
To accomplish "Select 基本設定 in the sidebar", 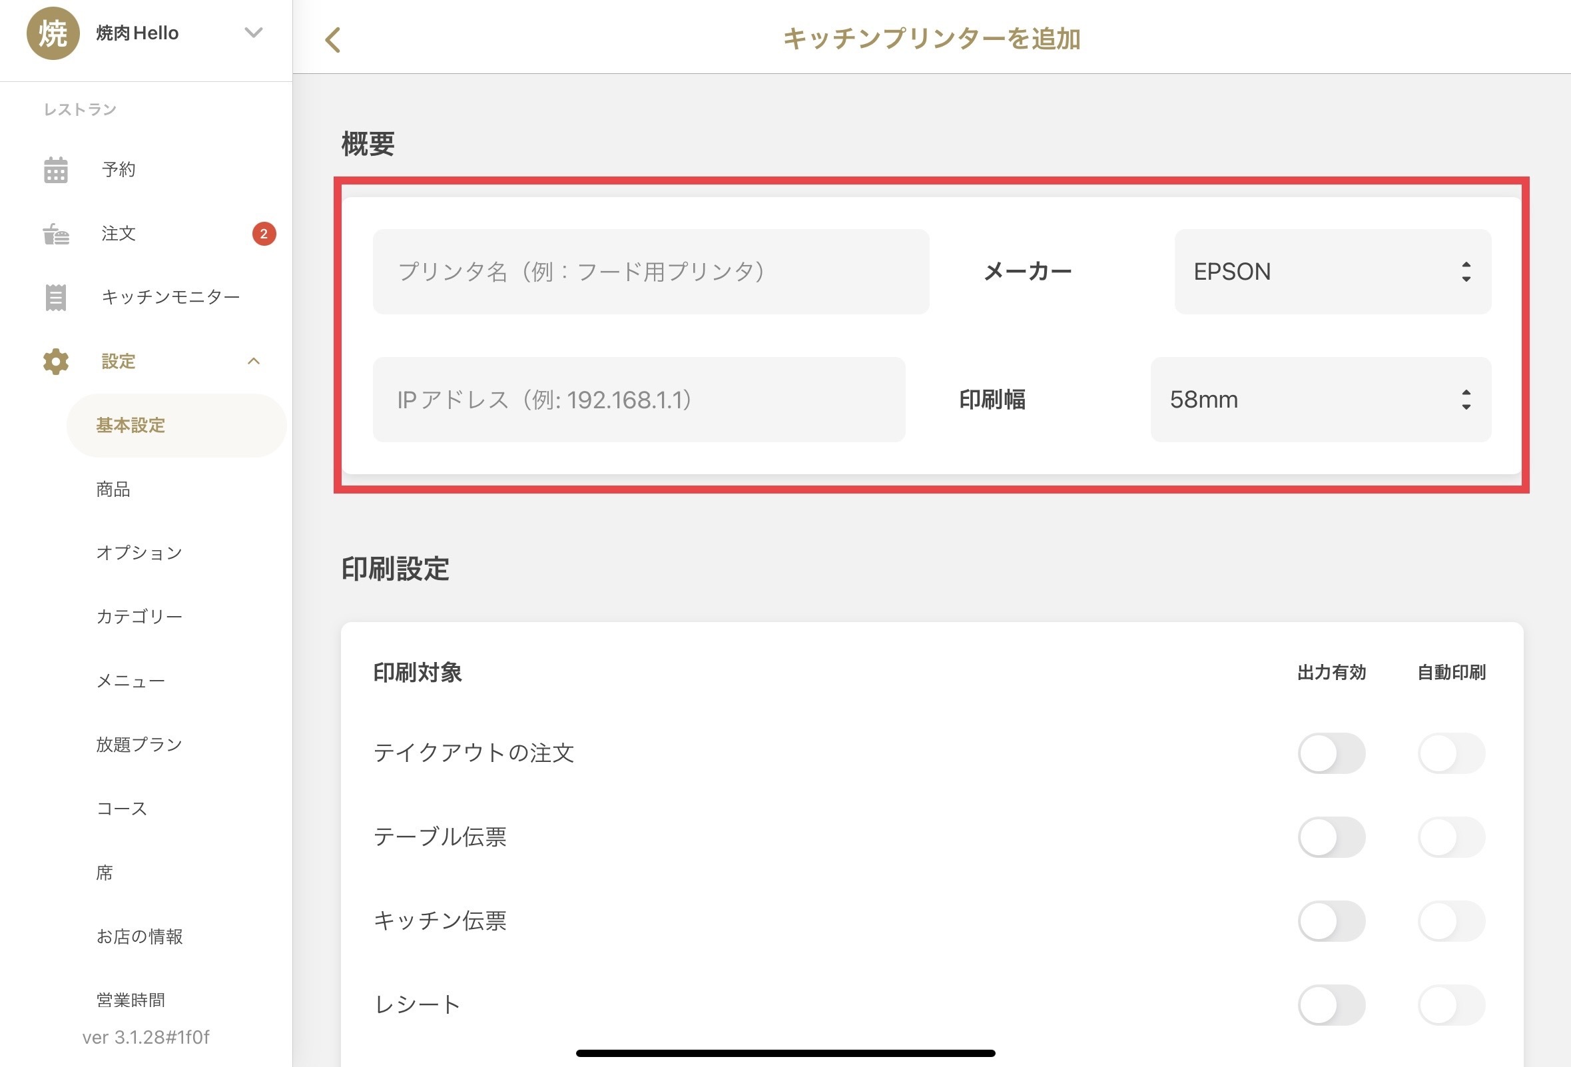I will click(x=131, y=426).
